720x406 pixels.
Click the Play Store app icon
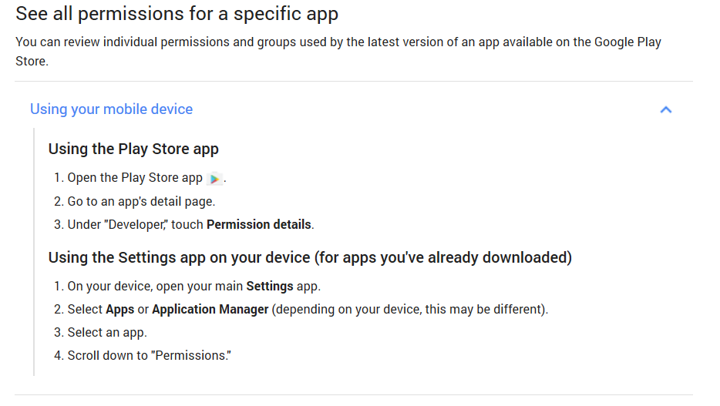click(214, 179)
